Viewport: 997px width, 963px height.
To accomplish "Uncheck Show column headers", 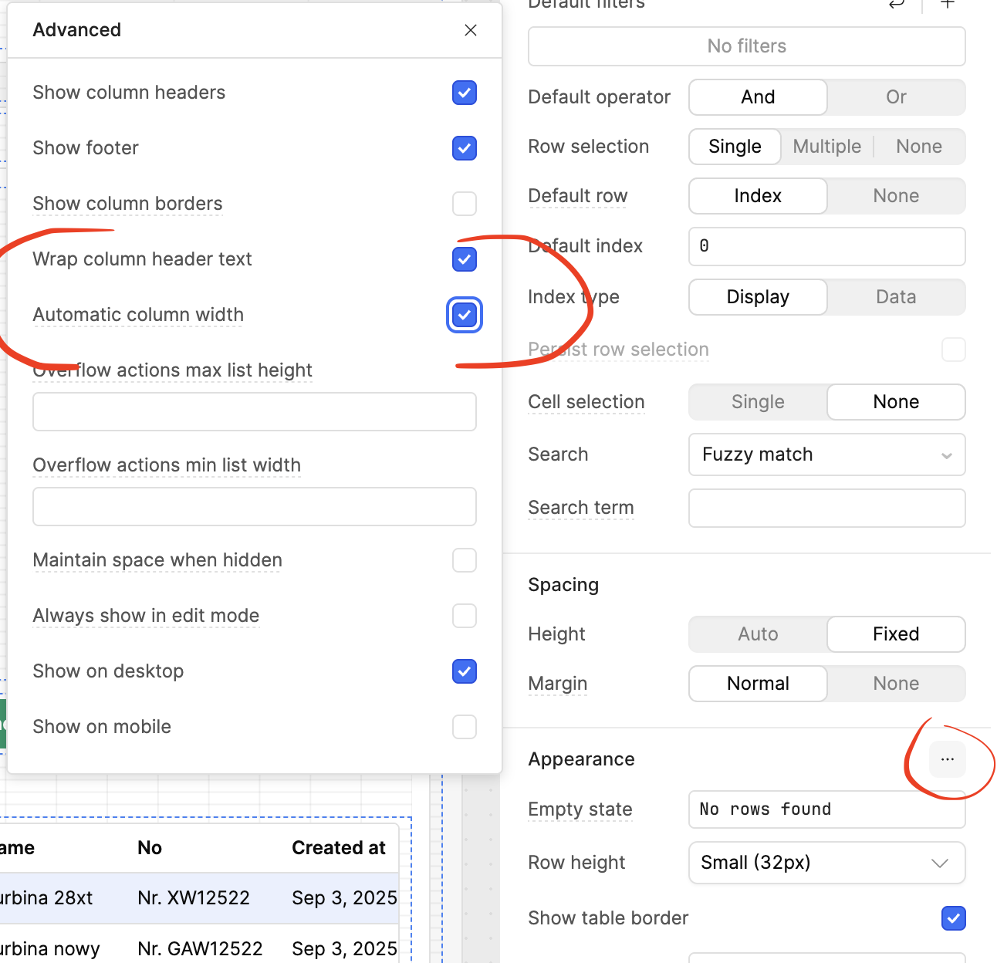I will click(x=465, y=93).
